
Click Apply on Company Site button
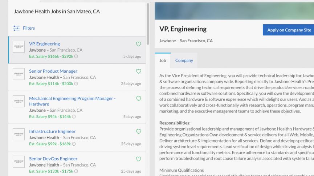point(288,30)
